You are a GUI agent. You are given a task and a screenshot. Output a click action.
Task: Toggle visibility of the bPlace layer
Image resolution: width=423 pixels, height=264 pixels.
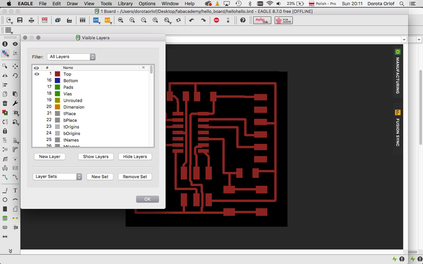[x=37, y=120]
